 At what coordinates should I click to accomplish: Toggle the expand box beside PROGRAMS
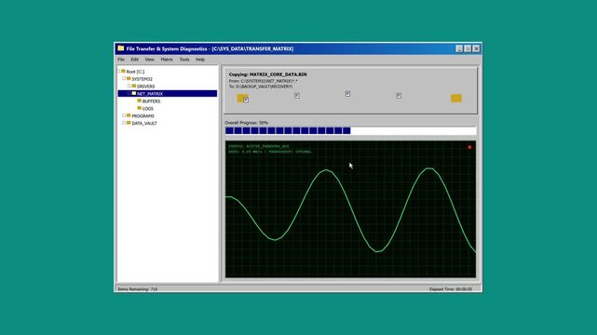124,115
